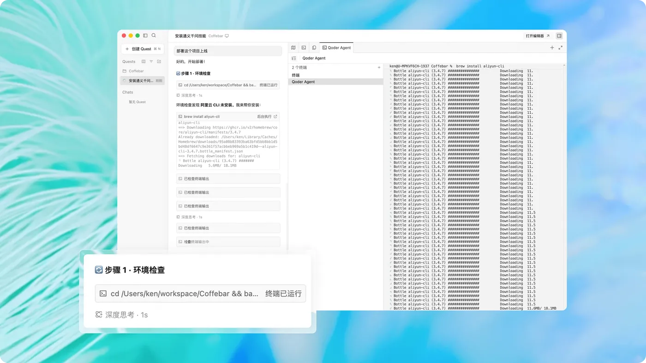Toggle the right side panel icon
646x363 pixels.
pos(559,36)
